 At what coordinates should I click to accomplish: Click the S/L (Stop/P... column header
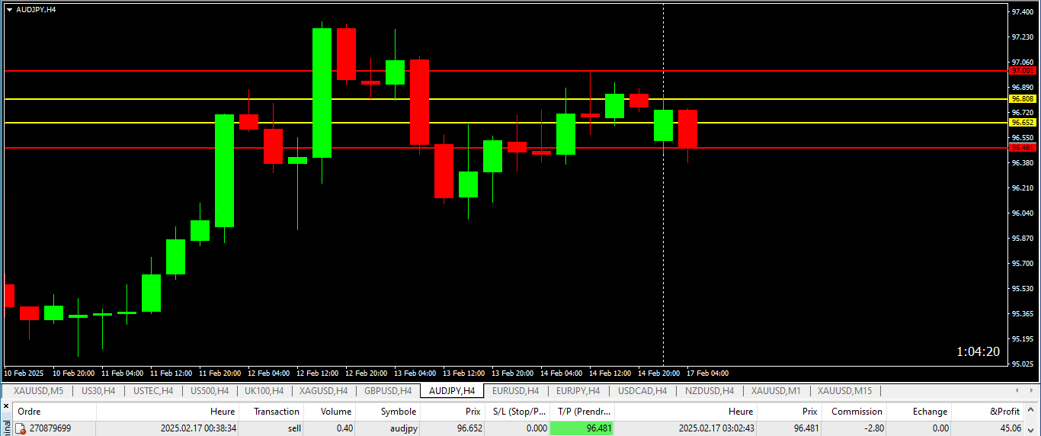point(517,412)
